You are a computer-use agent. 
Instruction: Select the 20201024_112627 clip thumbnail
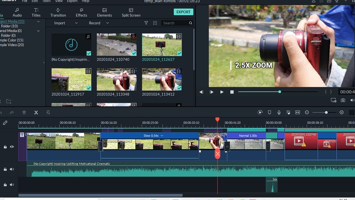162,45
